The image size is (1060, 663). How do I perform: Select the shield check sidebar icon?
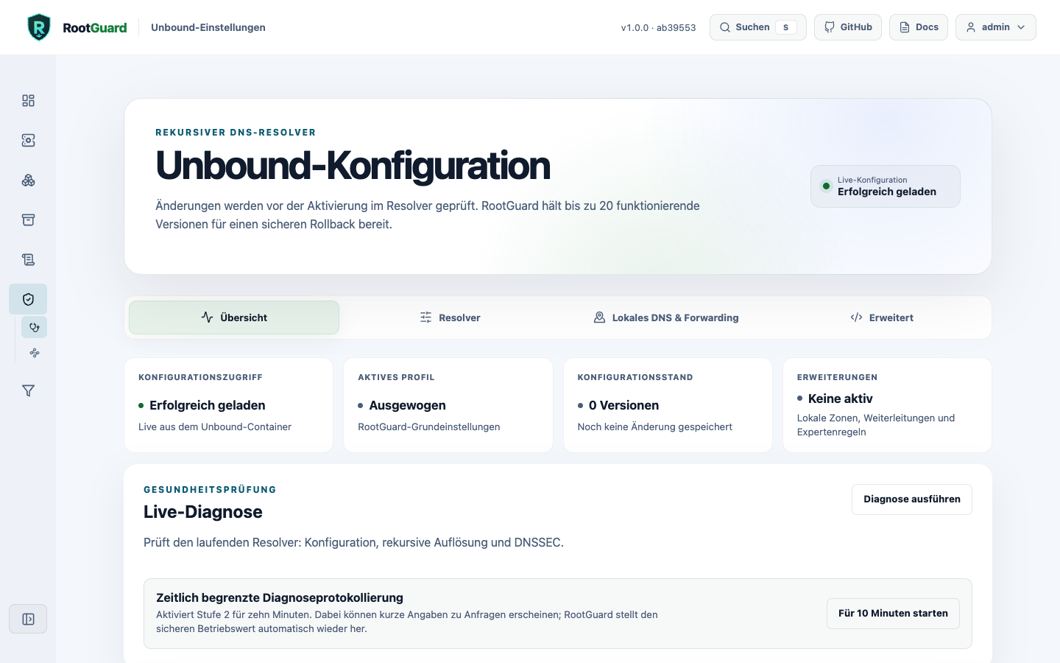click(x=28, y=299)
